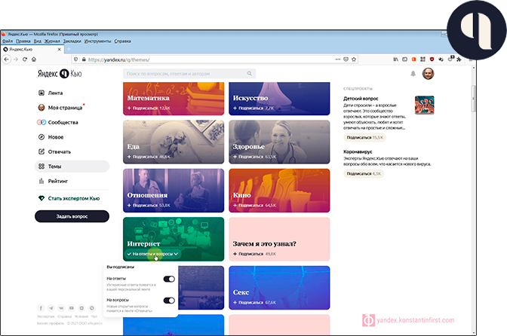Open Детский вопрос thumbnail image
507x336 pixels.
424,105
